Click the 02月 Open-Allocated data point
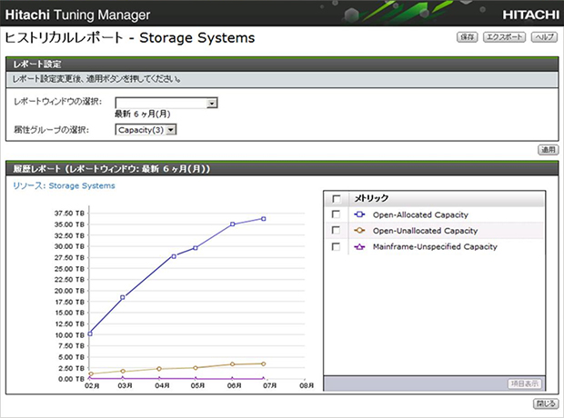The image size is (564, 418). point(90,333)
